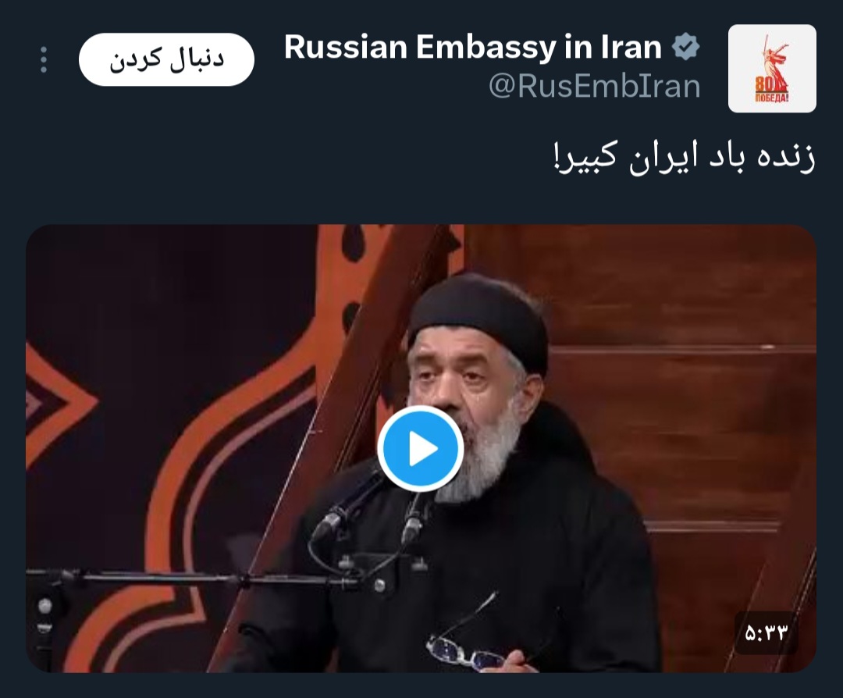Open the three-dot more options menu
The height and width of the screenshot is (698, 843).
tap(44, 59)
